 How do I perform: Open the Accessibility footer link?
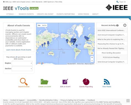32,100
